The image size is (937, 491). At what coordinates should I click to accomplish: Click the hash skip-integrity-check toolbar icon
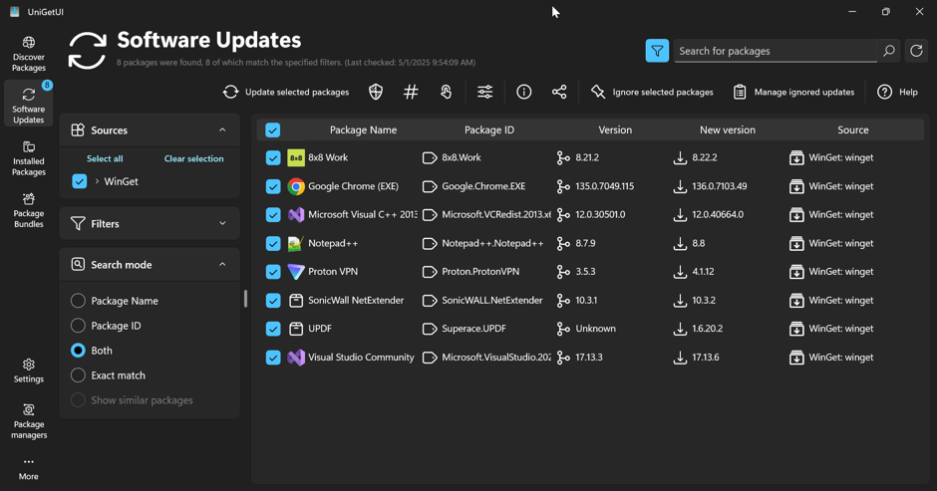coord(411,92)
